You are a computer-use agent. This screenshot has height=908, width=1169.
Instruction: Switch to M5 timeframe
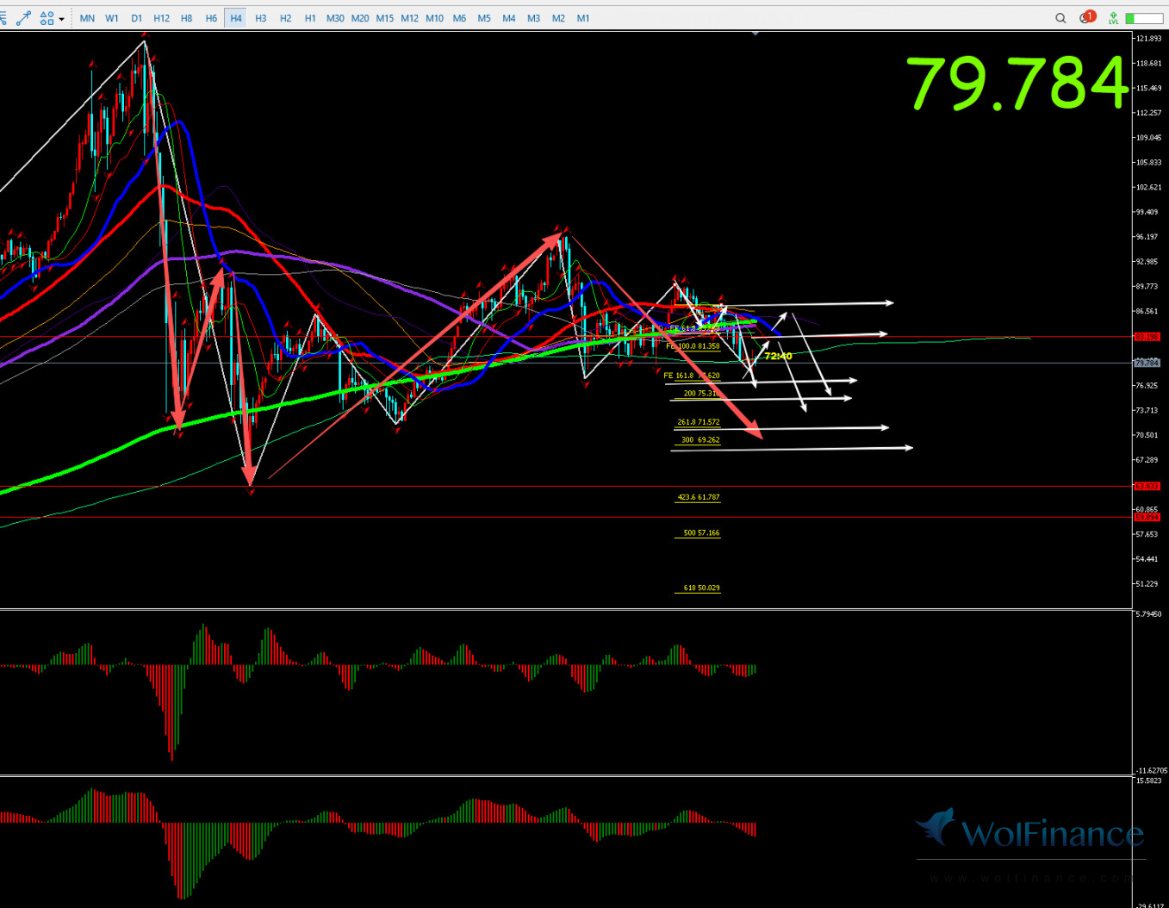click(484, 18)
